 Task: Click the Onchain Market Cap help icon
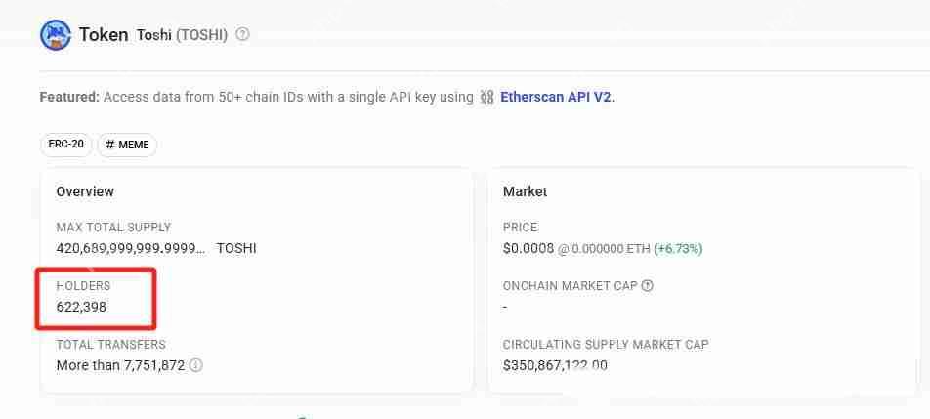tap(647, 286)
